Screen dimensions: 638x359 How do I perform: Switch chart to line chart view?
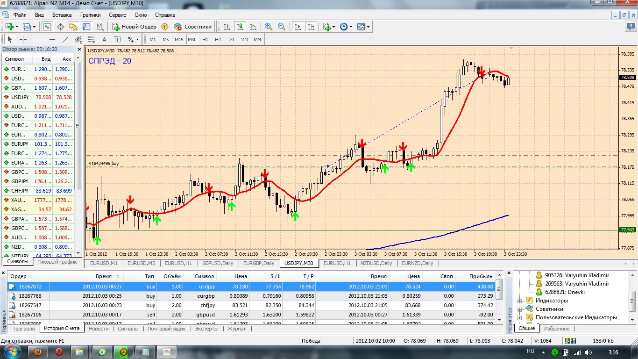coord(253,27)
